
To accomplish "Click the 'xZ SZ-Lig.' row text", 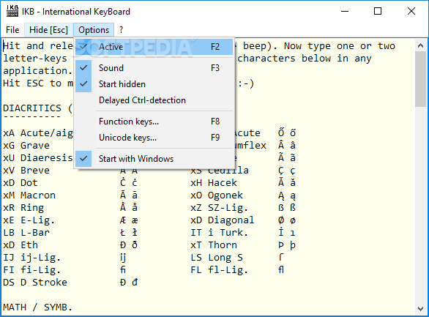I will [x=220, y=208].
